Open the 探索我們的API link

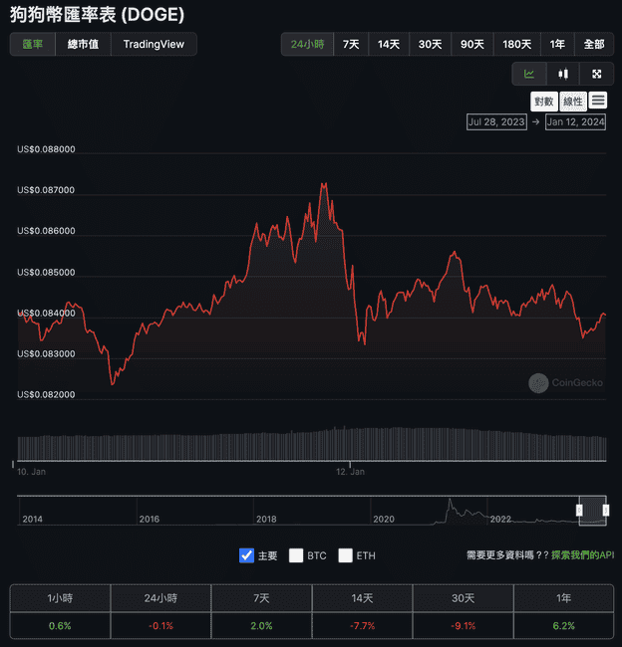(582, 554)
